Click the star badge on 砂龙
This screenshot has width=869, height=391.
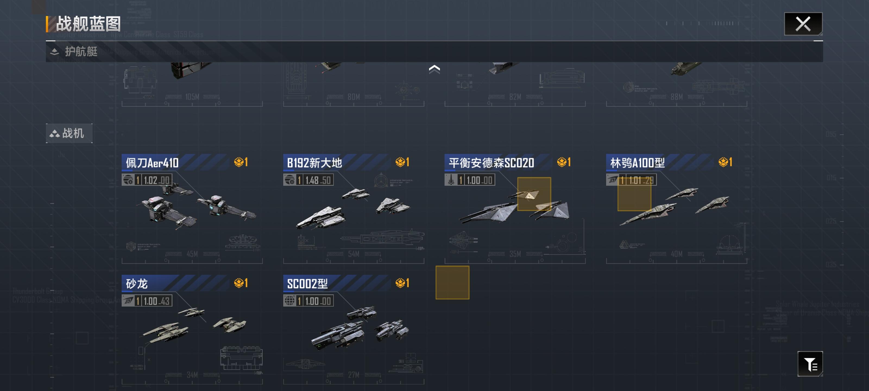[x=241, y=283]
